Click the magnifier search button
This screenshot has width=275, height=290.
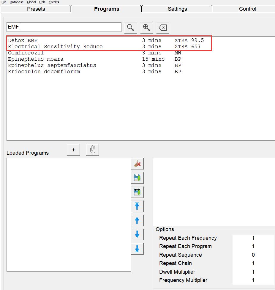(130, 28)
